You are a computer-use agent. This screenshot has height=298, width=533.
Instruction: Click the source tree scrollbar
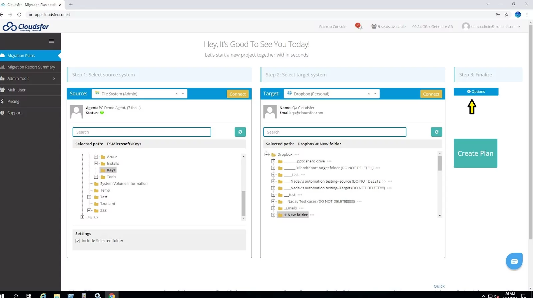click(244, 203)
